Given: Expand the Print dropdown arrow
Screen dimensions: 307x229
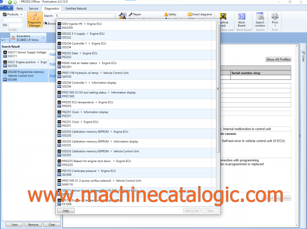Looking at the screenshot, I should pos(275,25).
